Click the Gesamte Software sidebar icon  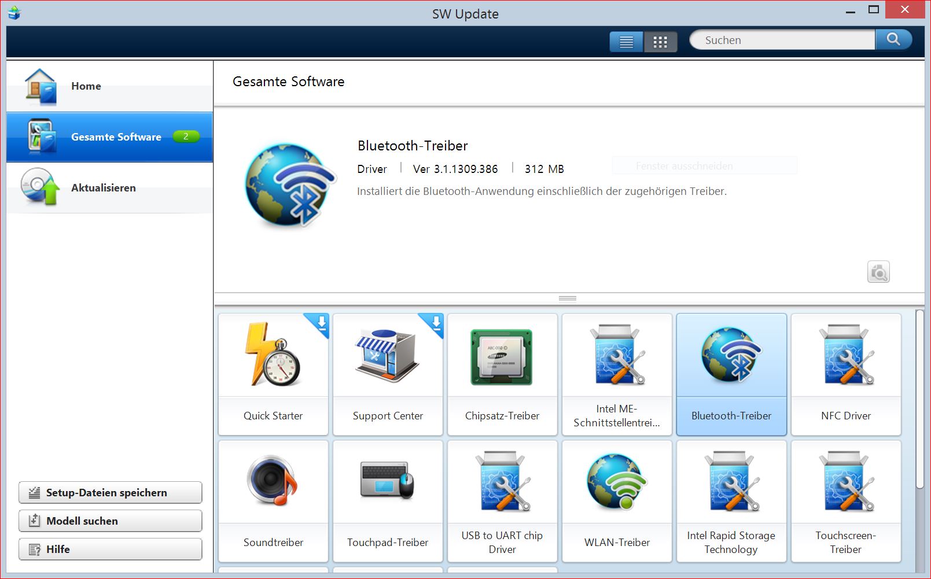[x=42, y=137]
